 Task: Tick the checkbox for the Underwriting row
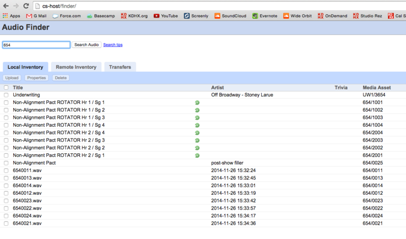[6, 95]
